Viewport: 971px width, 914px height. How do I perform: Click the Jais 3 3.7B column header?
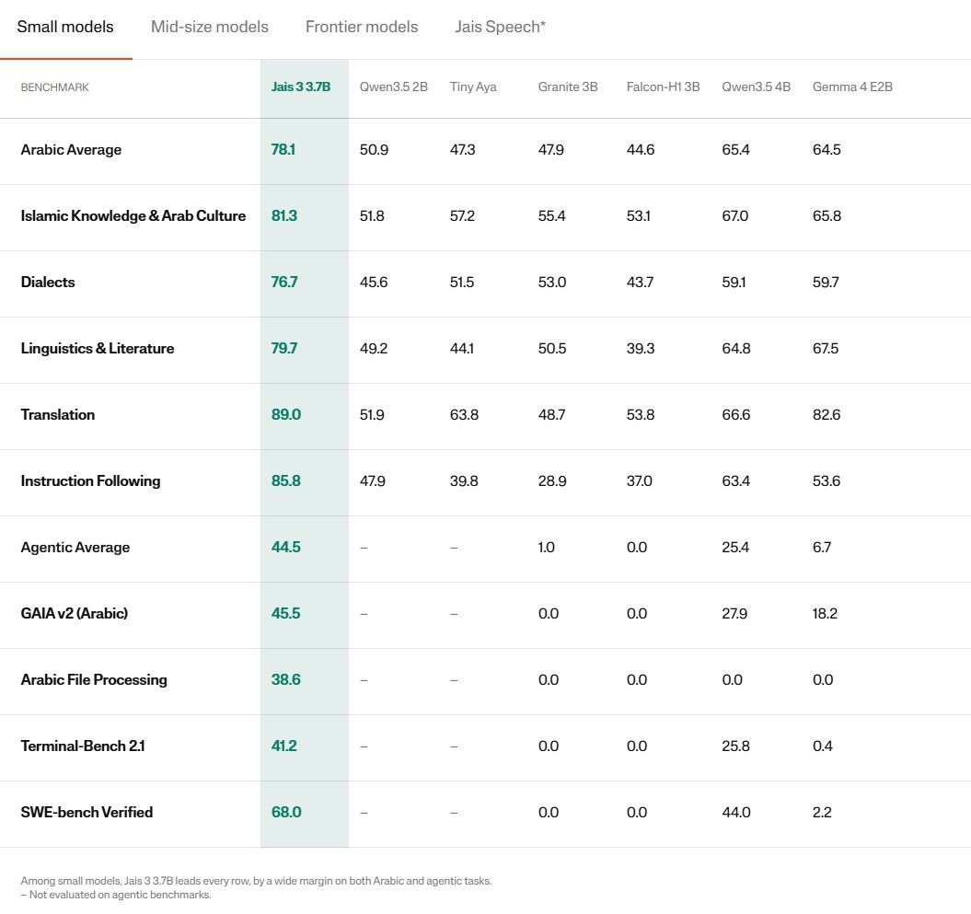301,87
